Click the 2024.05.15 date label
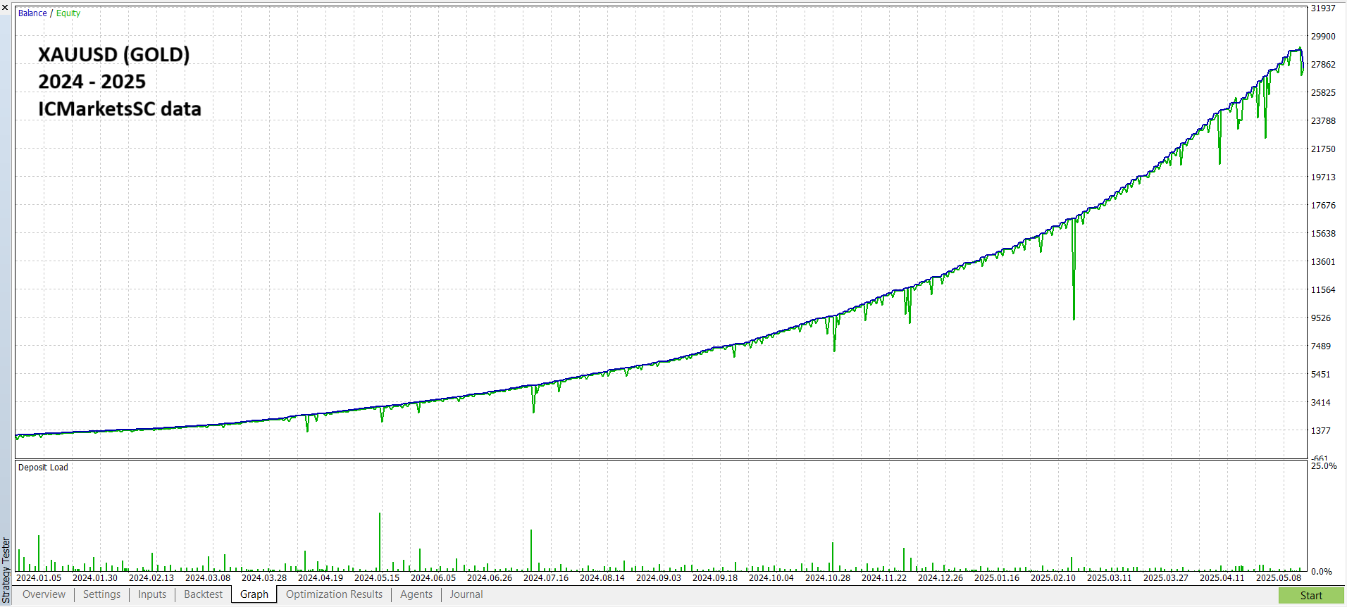This screenshot has height=607, width=1347. (x=377, y=577)
